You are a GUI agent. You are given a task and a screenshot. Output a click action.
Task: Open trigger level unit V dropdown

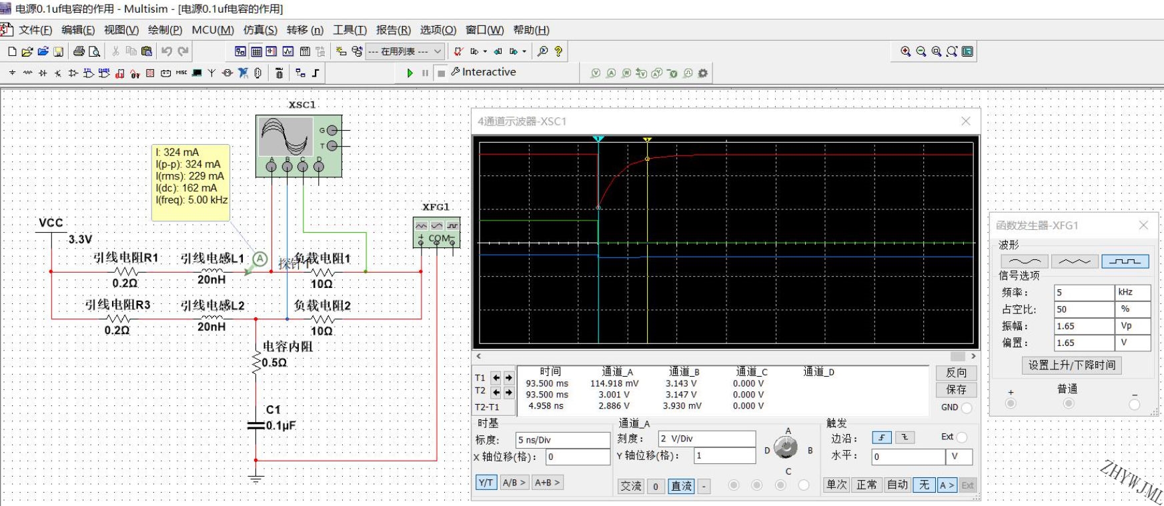point(959,457)
